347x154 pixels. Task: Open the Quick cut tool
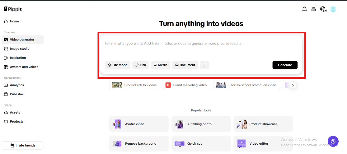pos(201,144)
